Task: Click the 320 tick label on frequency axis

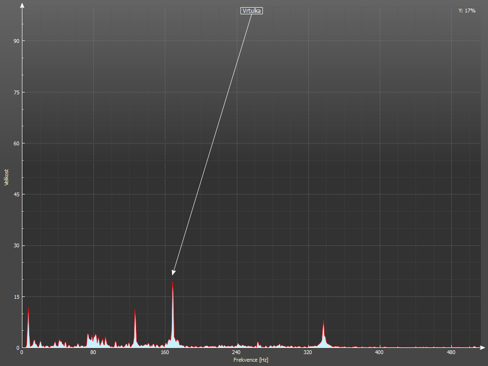Action: coord(307,353)
